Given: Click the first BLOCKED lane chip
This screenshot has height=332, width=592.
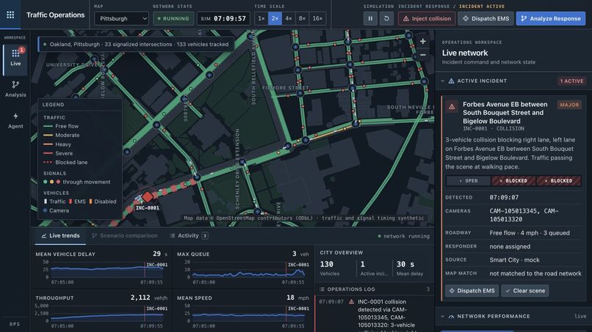Looking at the screenshot, I should pyautogui.click(x=513, y=181).
